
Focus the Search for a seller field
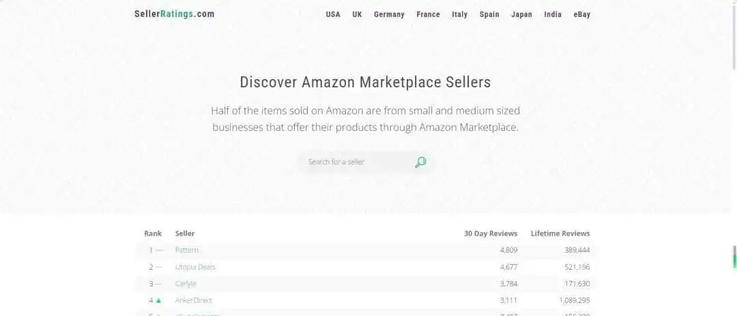point(356,162)
